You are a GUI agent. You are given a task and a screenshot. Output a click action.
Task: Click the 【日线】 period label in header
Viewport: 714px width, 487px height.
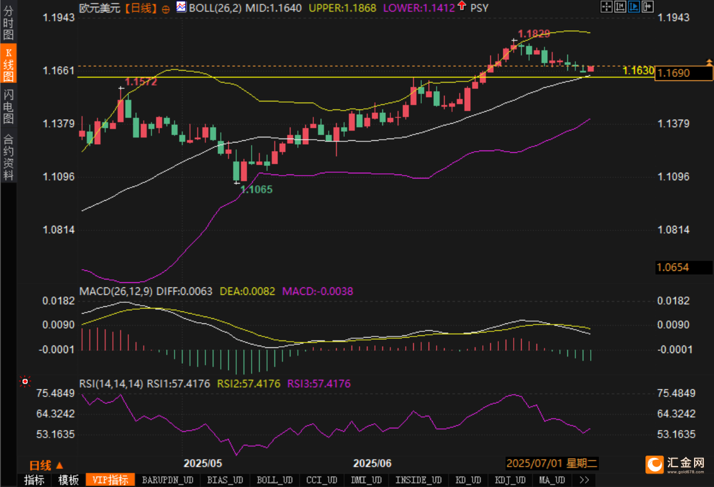[x=140, y=8]
